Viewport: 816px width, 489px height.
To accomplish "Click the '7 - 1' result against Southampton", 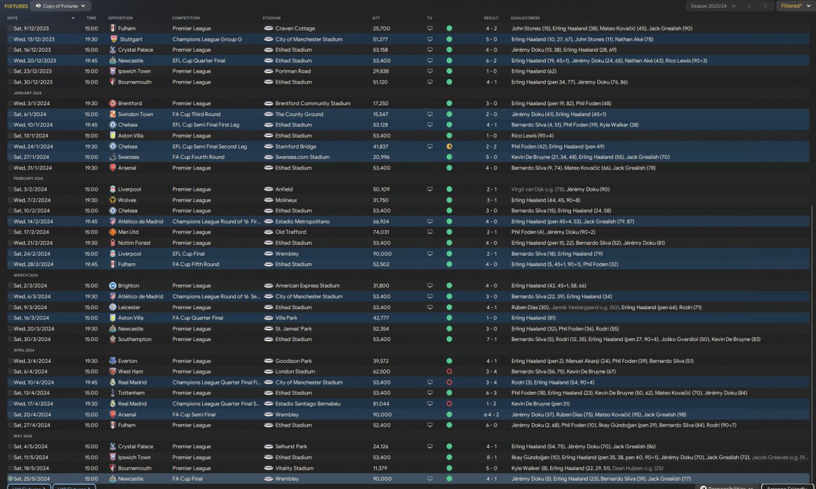I will click(491, 339).
